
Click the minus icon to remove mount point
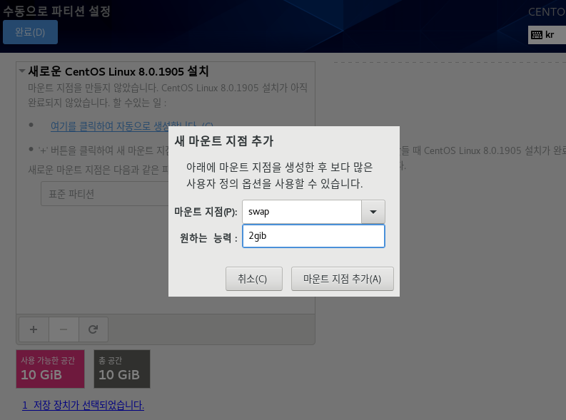pyautogui.click(x=64, y=329)
